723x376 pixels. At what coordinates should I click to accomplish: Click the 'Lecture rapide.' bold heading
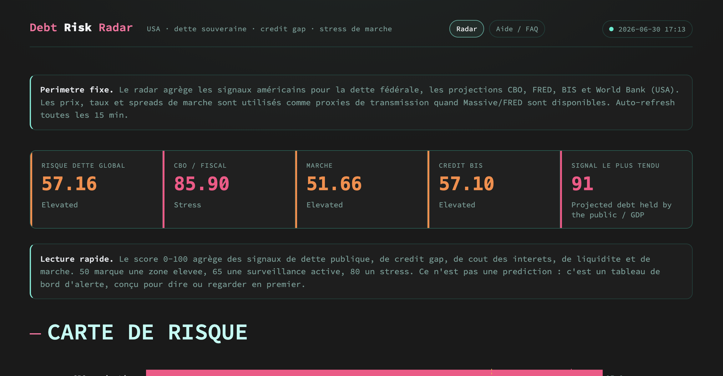pos(77,259)
